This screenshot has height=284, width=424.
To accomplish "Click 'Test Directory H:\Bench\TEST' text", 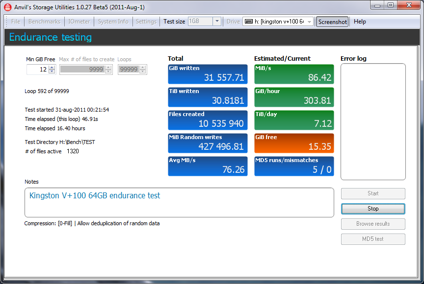I will pyautogui.click(x=60, y=142).
